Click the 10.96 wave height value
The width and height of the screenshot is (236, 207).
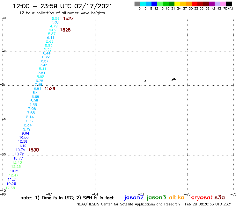[11, 184]
